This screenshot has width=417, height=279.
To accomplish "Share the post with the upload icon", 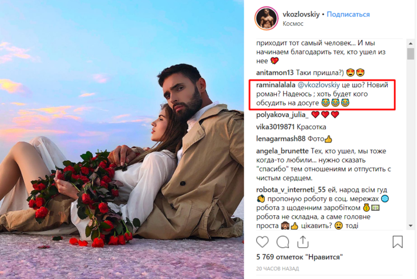I will (x=302, y=242).
